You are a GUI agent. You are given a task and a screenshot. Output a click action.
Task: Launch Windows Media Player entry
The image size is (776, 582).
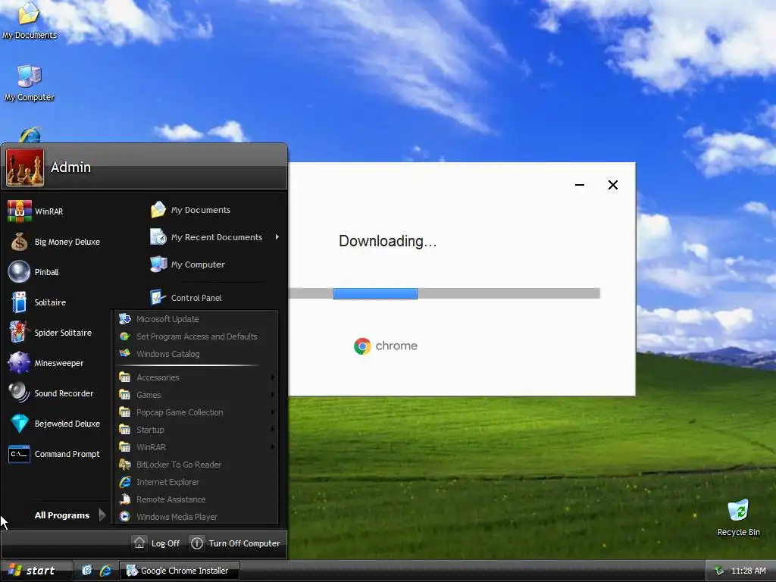[x=168, y=517]
